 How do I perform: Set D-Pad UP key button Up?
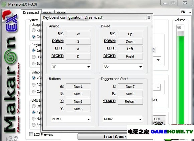click(x=130, y=34)
